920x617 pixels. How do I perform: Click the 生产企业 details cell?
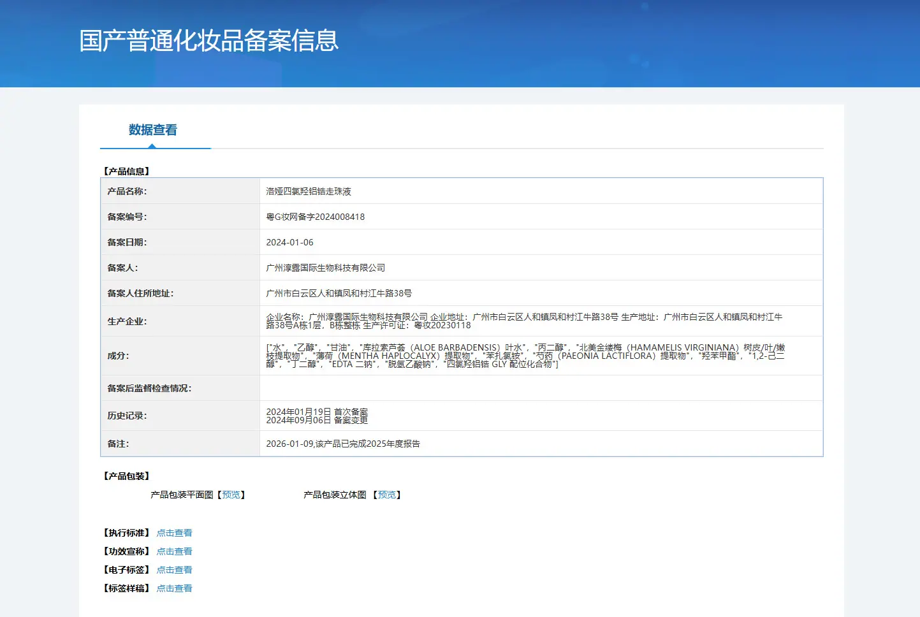[x=541, y=321]
